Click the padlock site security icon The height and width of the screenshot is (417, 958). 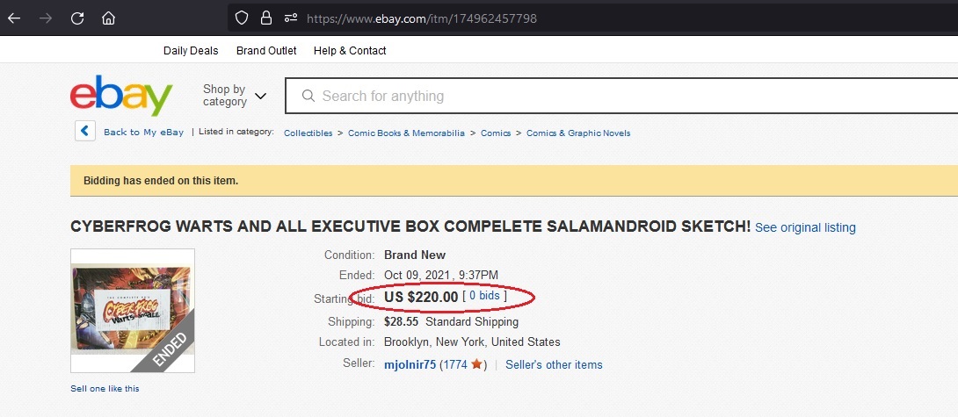265,18
